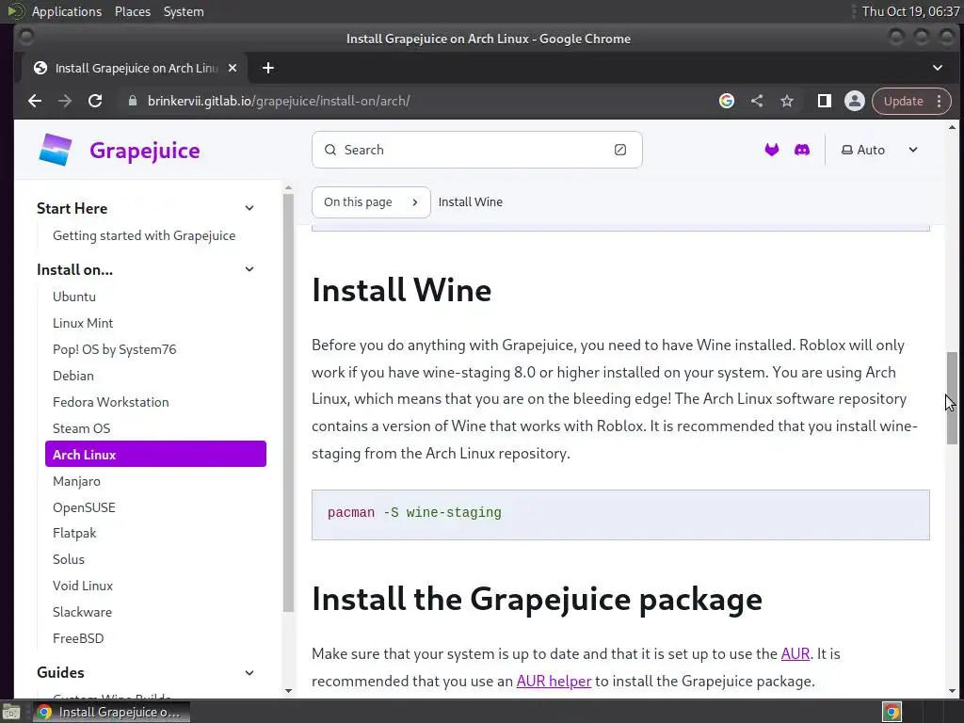Click the sidebar scroll-down arrow
Screen dimensions: 964x723
[288, 690]
